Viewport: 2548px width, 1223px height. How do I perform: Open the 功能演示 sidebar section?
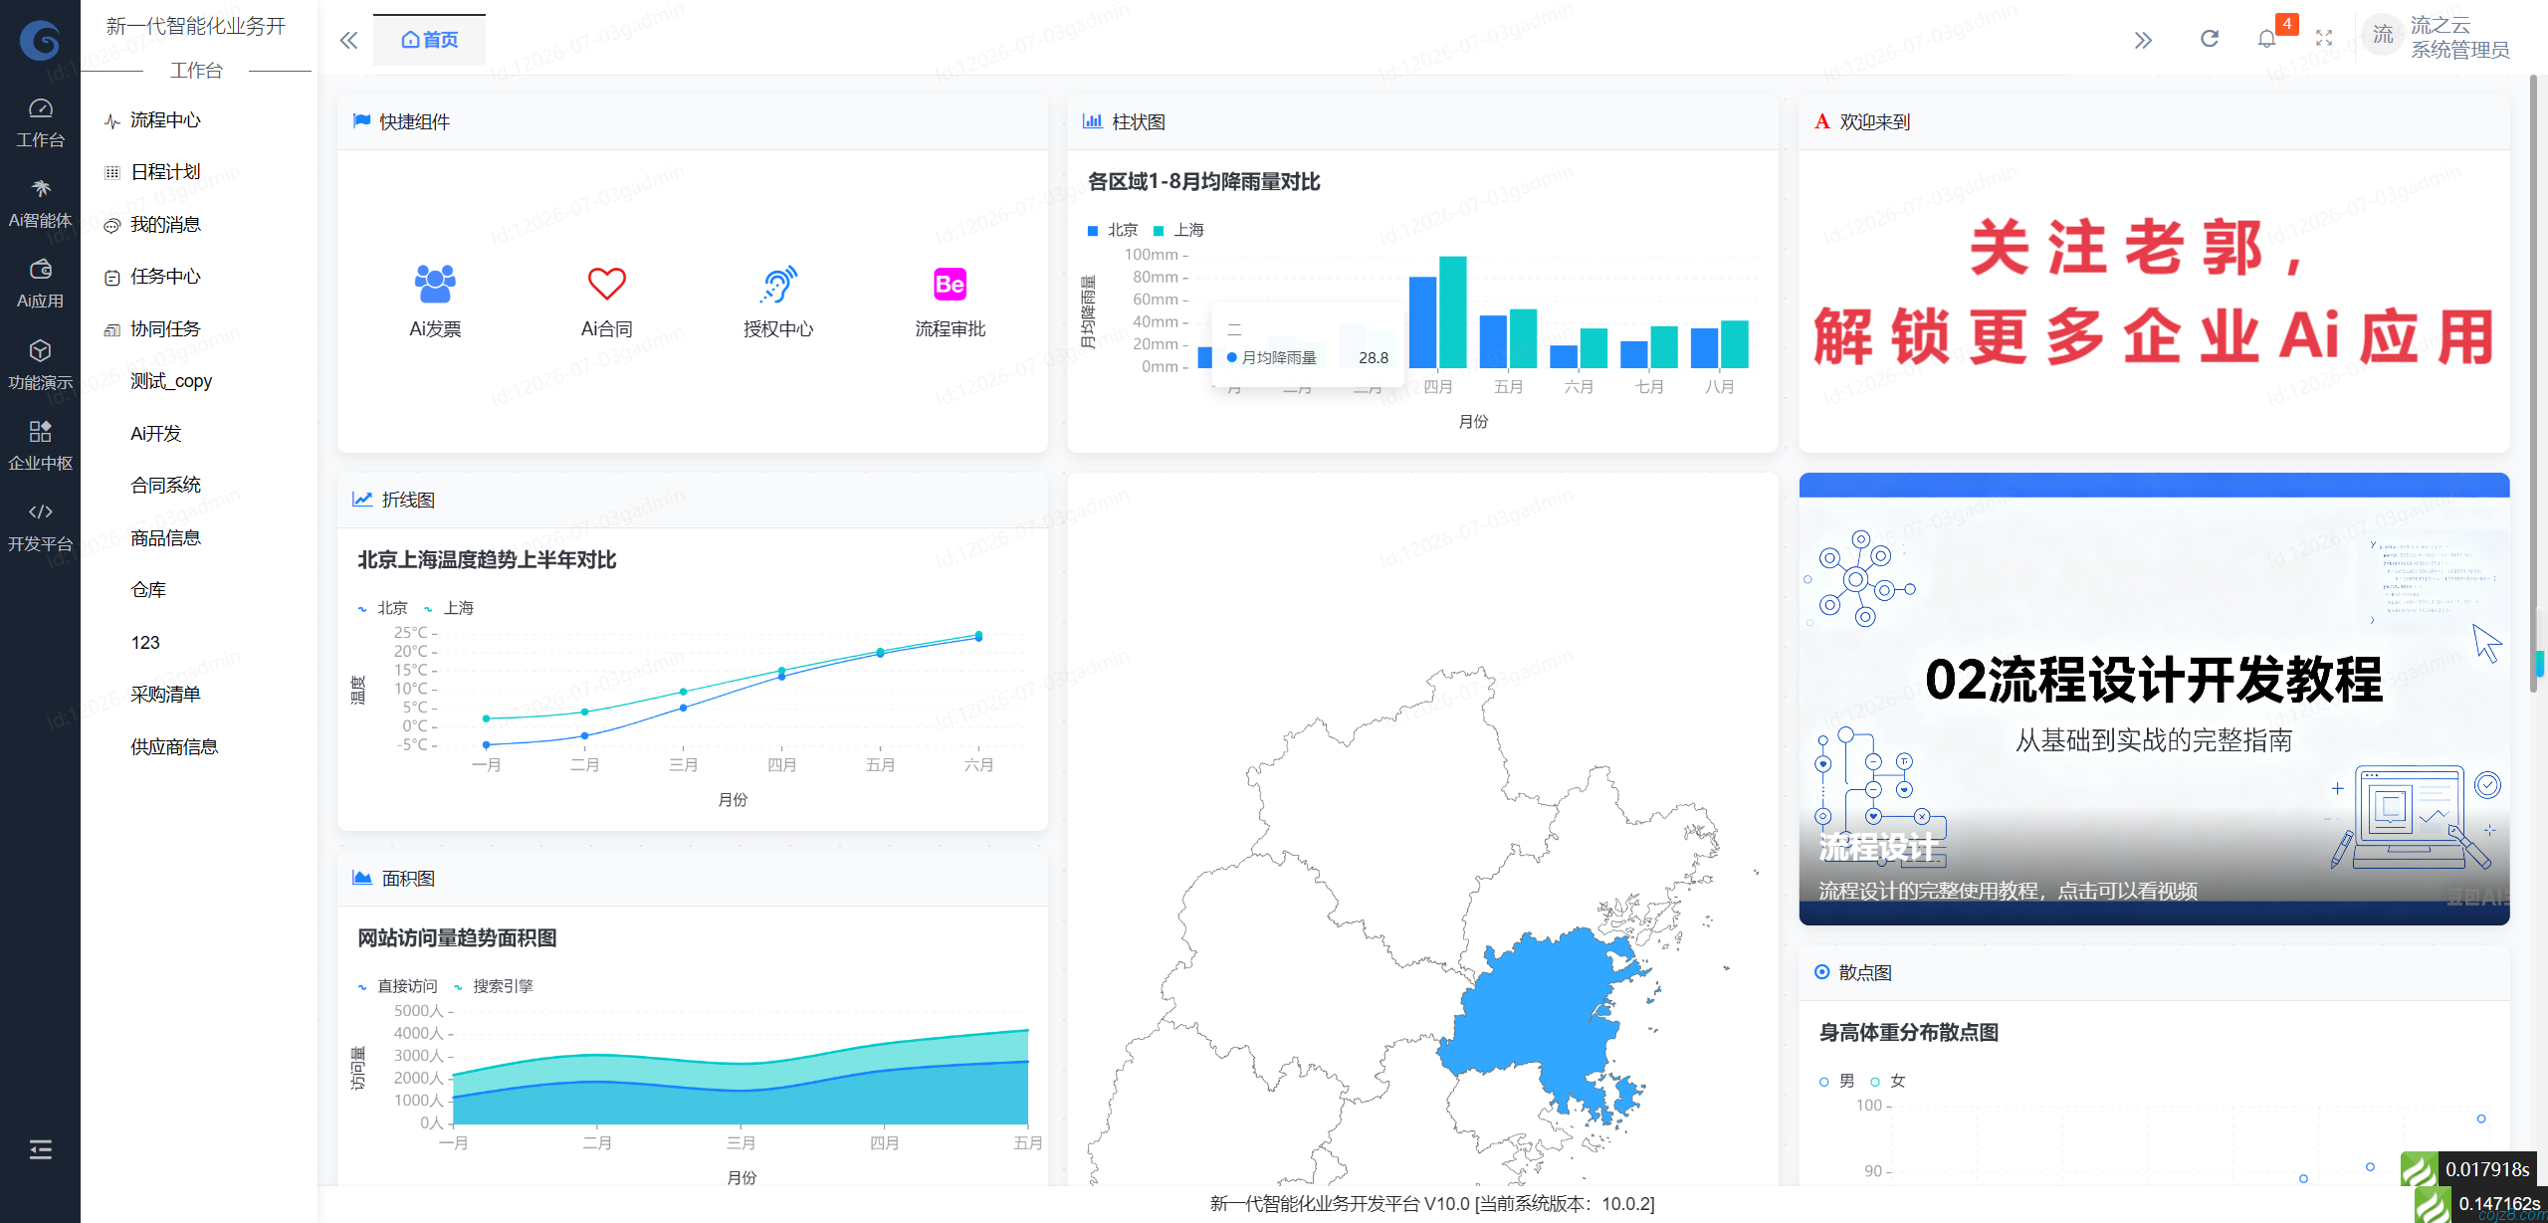(40, 365)
